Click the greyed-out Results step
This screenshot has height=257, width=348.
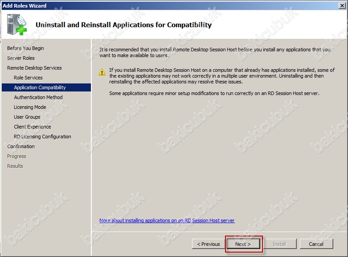15,166
